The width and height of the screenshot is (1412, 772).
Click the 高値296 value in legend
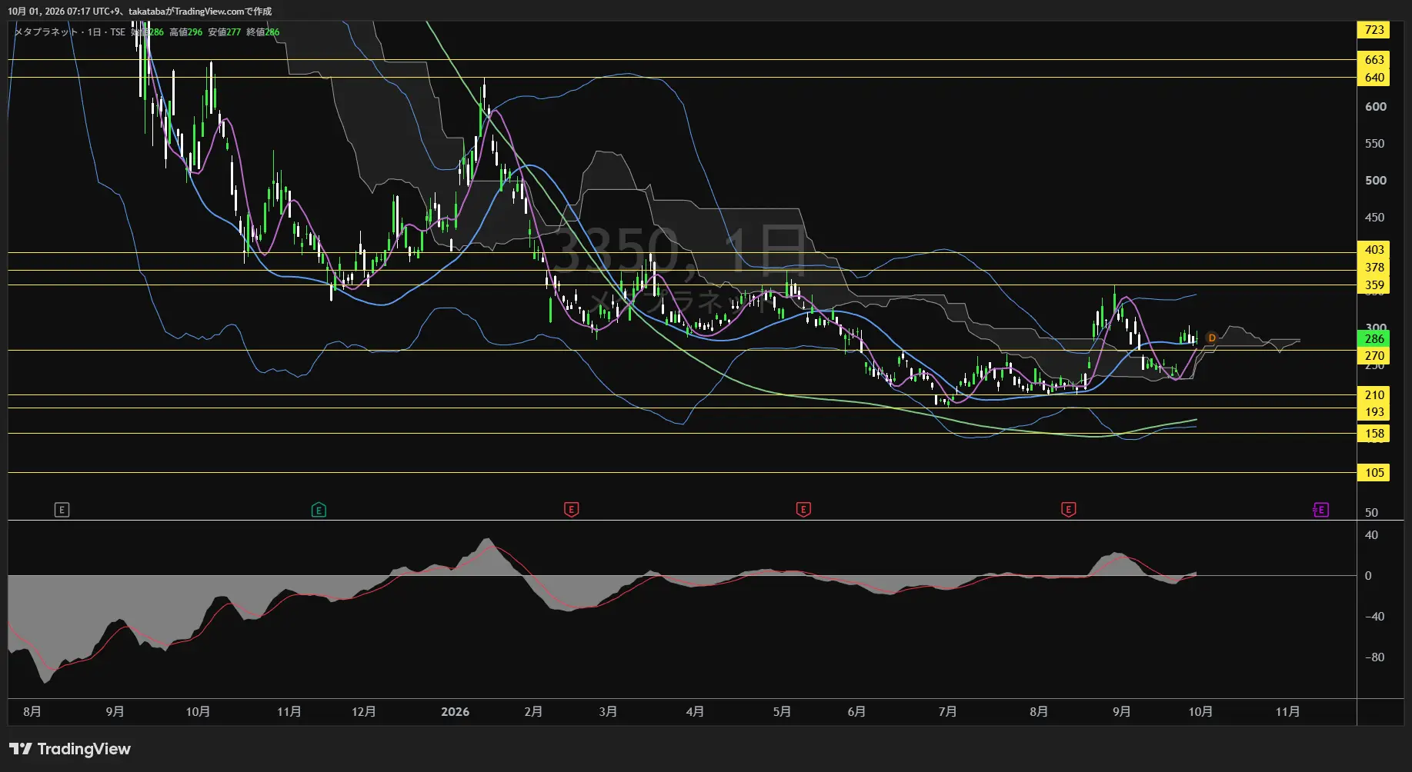coord(186,32)
